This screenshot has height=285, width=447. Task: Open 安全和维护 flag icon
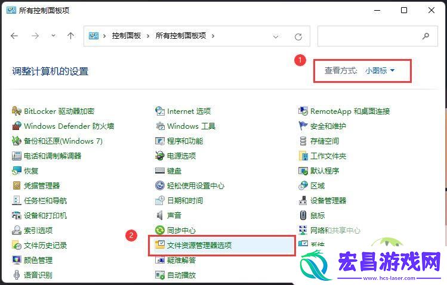click(x=303, y=126)
